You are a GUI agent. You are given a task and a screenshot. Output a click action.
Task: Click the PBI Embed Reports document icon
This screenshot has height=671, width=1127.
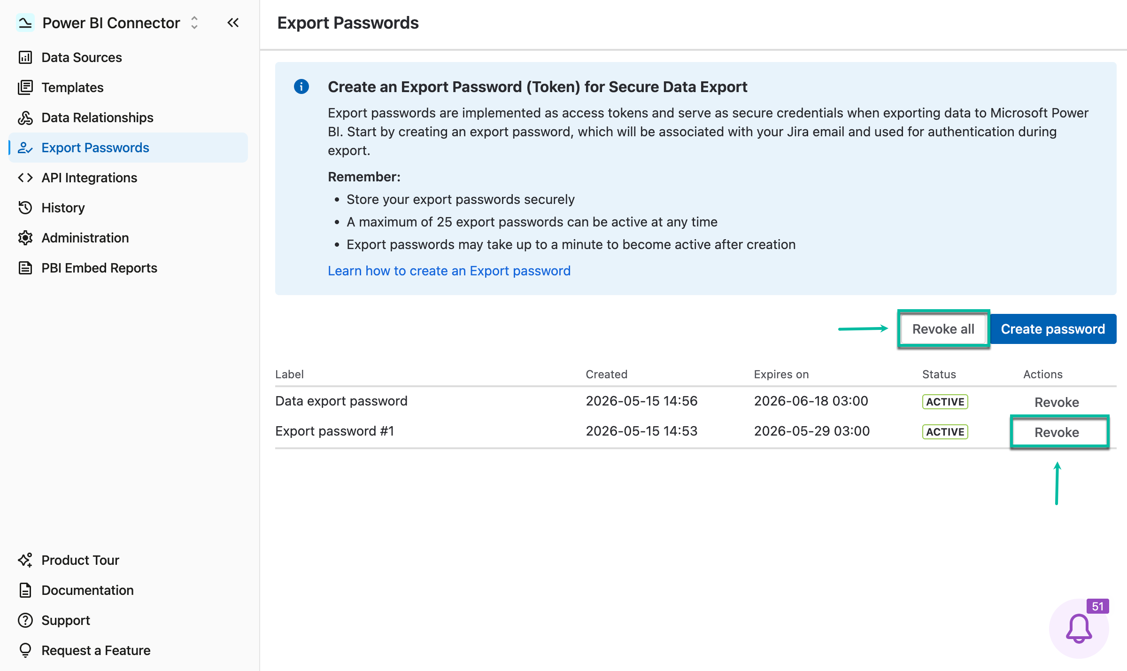pyautogui.click(x=25, y=268)
